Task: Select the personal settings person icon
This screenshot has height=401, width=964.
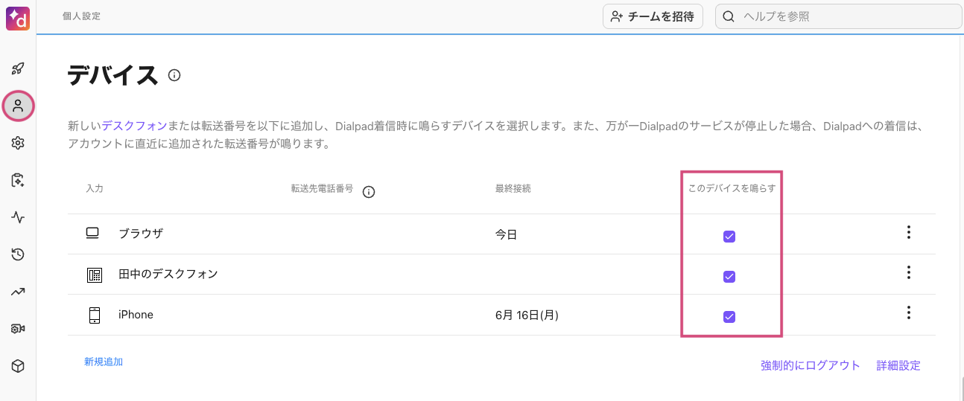Action: [x=18, y=106]
